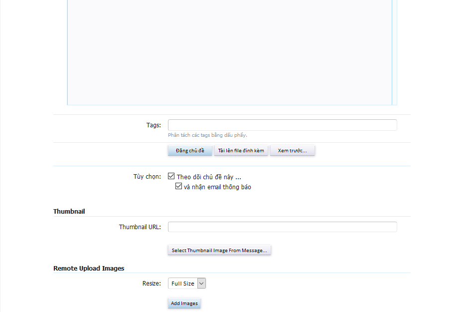463x312 pixels.
Task: Click the 'Resize:' label
Action: tap(152, 284)
